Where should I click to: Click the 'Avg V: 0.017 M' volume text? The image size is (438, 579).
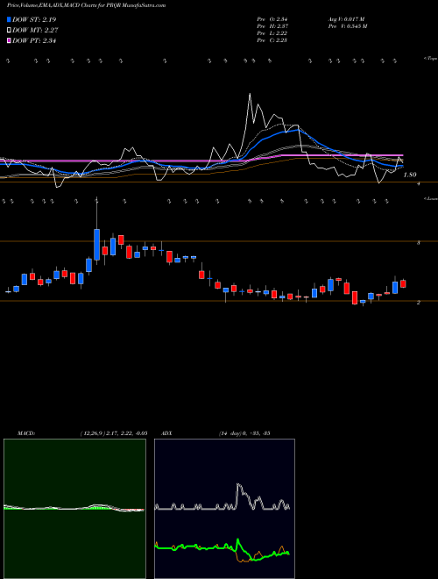click(346, 19)
